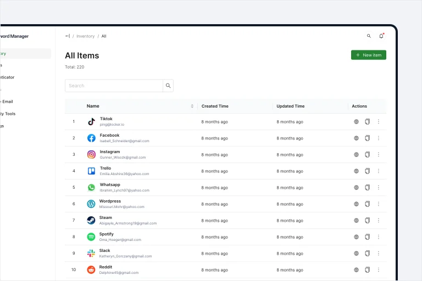Screen dimensions: 422x281
Task: Copy icon in Steam row
Action: pos(368,221)
